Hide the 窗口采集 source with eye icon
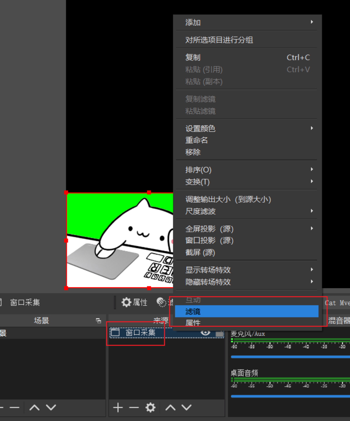This screenshot has height=421, width=350. point(205,333)
